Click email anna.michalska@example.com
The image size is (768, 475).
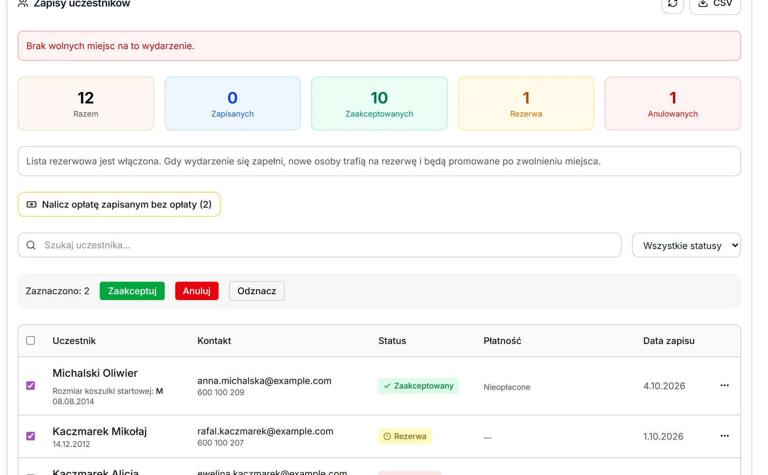264,381
